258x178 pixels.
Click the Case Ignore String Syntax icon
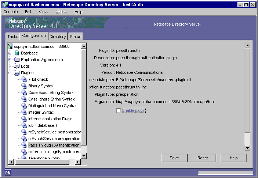[x=24, y=99]
